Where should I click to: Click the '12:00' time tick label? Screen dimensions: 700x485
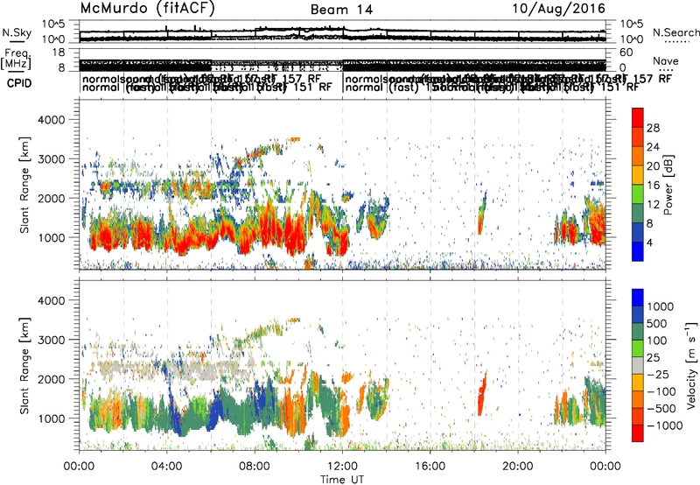[x=342, y=467]
